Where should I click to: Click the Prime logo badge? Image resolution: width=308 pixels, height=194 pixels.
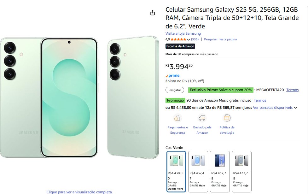tap(172, 76)
